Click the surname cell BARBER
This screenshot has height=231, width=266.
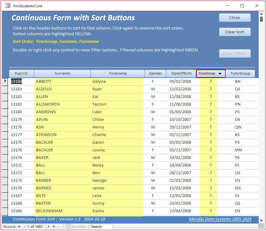pos(62,181)
